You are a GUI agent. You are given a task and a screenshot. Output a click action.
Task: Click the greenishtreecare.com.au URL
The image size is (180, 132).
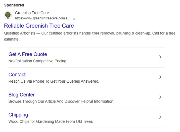(x=42, y=18)
